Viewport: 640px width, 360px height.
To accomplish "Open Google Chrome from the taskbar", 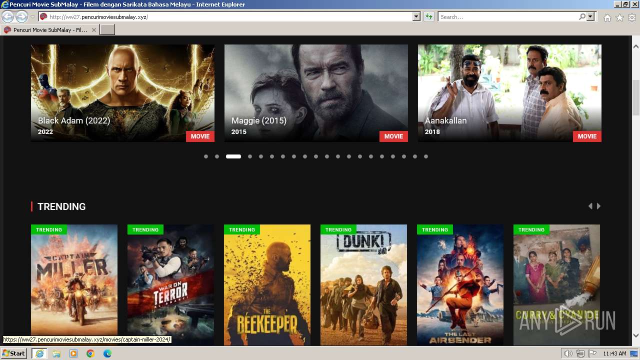I will click(x=90, y=353).
